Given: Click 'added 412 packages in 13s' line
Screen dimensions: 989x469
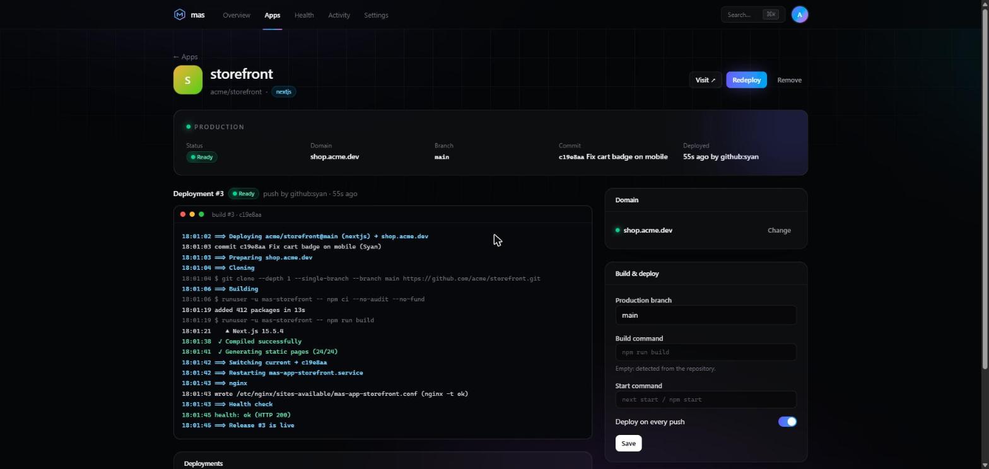Looking at the screenshot, I should pos(243,310).
